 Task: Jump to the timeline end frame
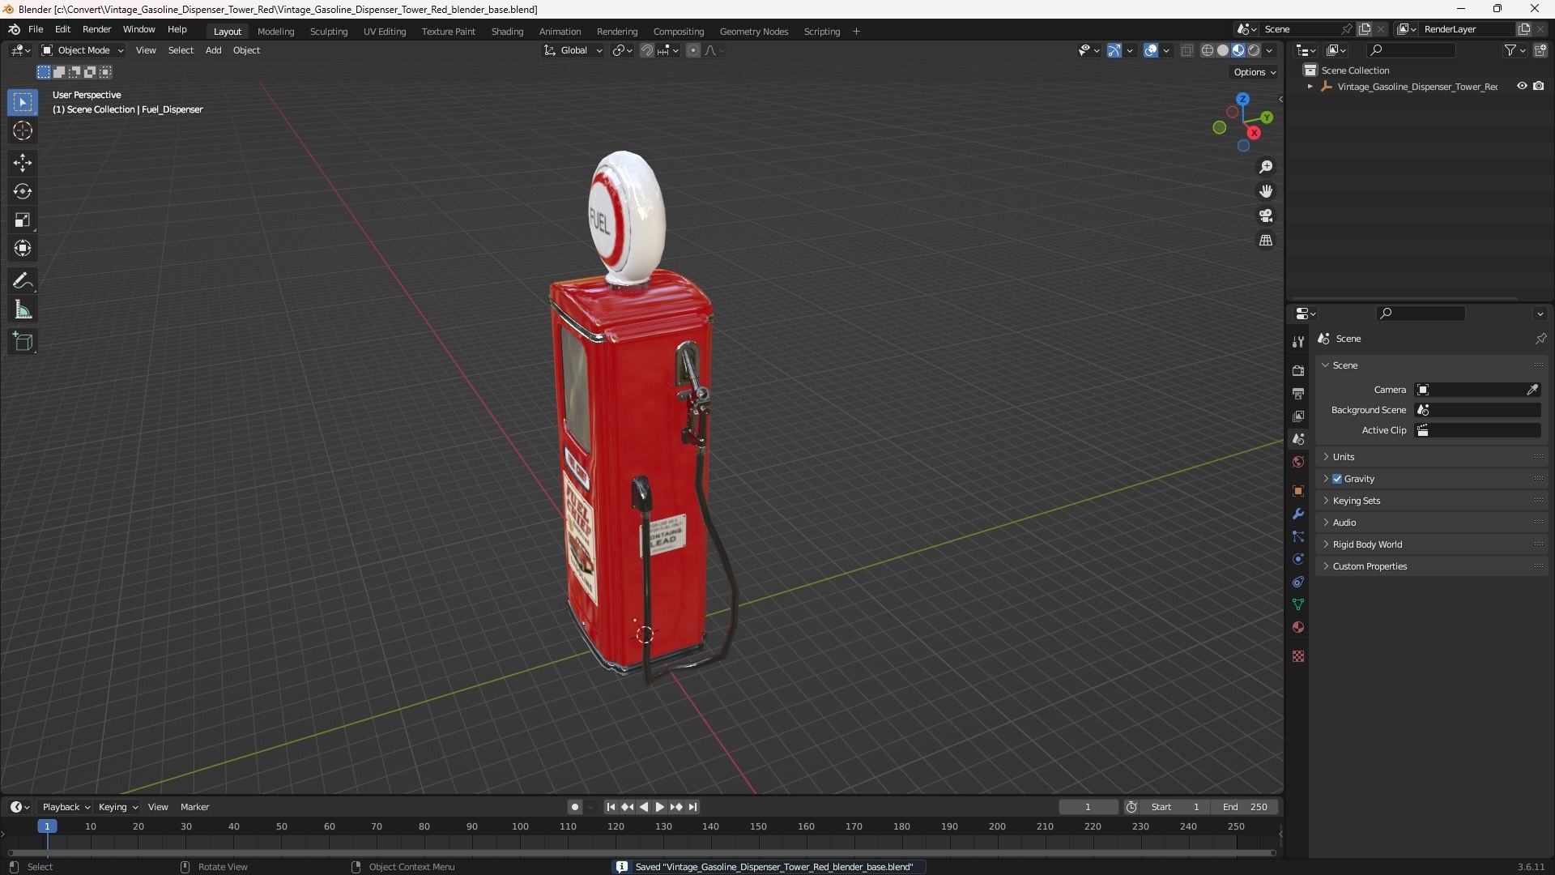point(692,807)
